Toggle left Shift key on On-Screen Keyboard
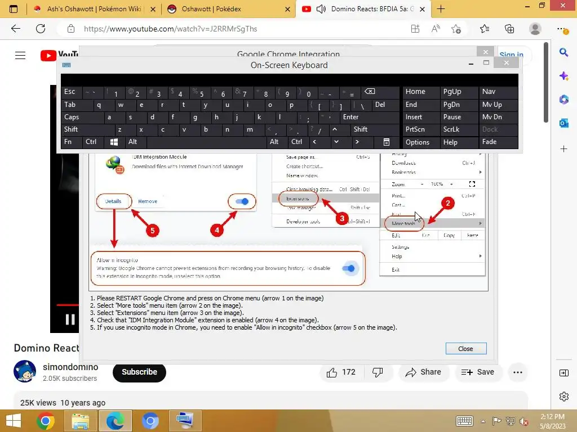Screen dimensions: 577x432 pyautogui.click(x=88, y=129)
